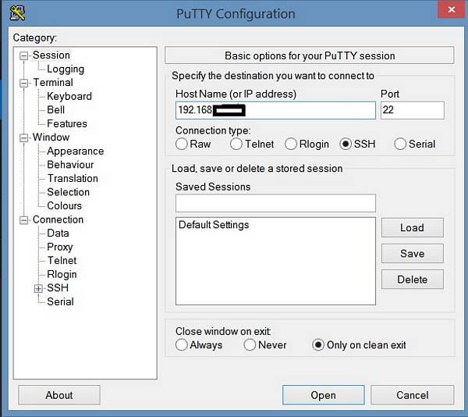Select Default Settings in saved sessions list

point(214,225)
